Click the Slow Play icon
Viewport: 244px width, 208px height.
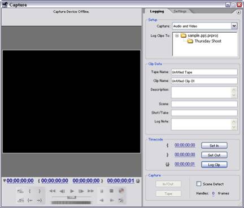(x=112, y=201)
